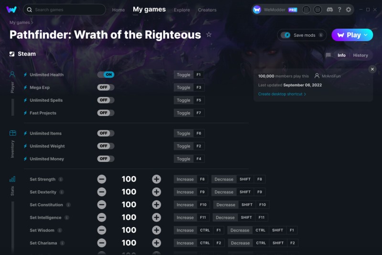Enable the Unlimited Money toggle
Image resolution: width=382 pixels, height=255 pixels.
click(x=106, y=159)
